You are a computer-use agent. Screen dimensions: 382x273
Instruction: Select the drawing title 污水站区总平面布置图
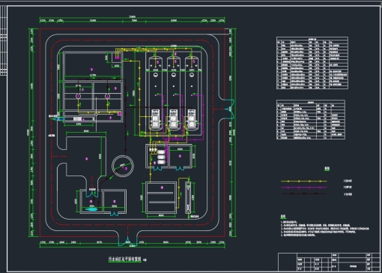[x=124, y=259]
